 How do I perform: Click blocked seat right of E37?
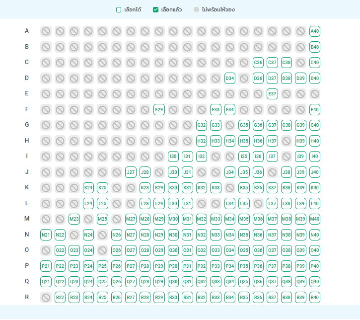pyautogui.click(x=287, y=94)
